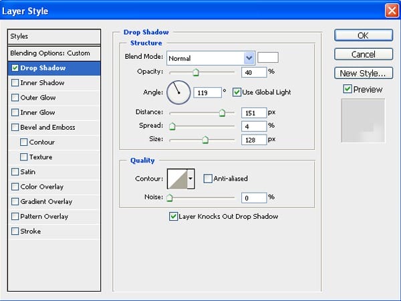Open the Contour picker dropdown arrow

point(190,179)
